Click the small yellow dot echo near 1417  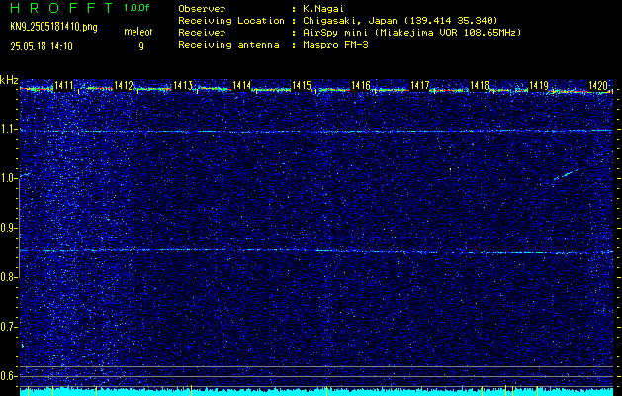(450, 170)
